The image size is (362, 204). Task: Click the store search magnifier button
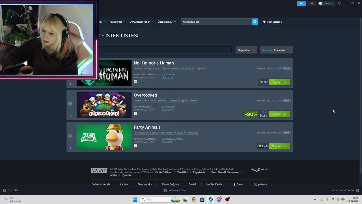coord(255,22)
